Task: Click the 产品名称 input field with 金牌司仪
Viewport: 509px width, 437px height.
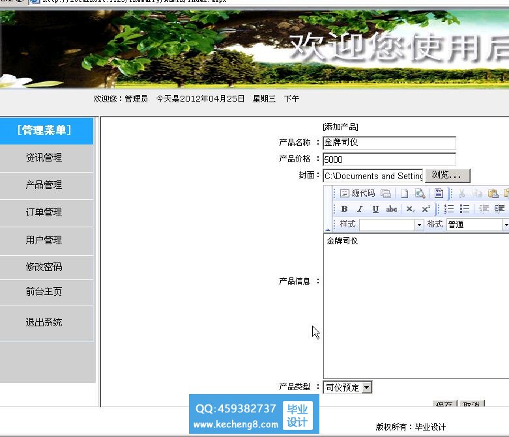Action: (x=389, y=143)
